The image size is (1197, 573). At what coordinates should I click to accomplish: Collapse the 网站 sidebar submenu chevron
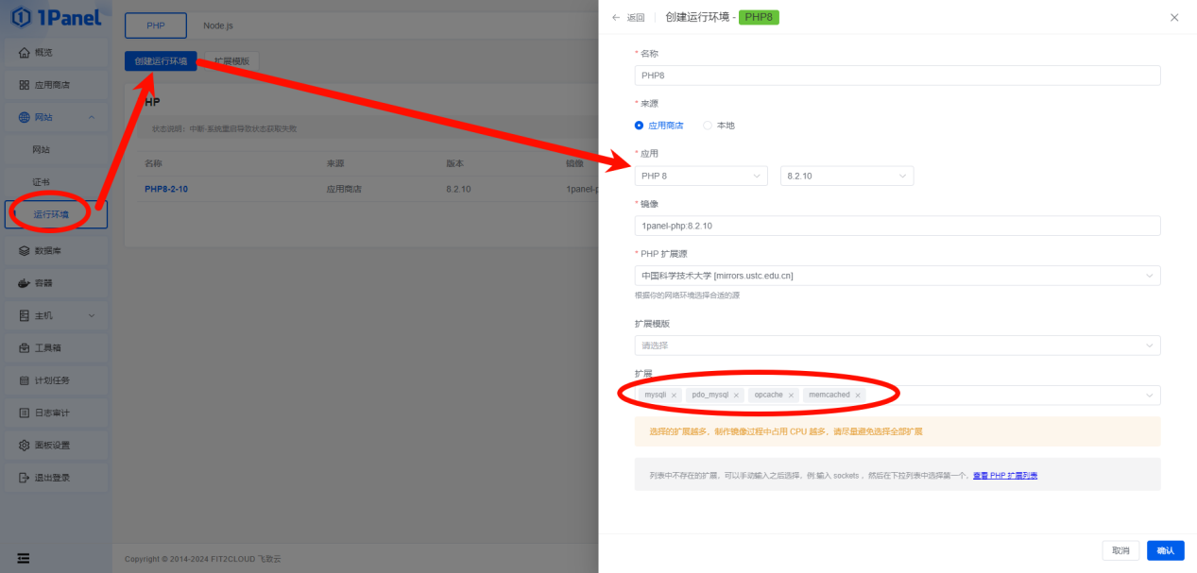point(92,117)
